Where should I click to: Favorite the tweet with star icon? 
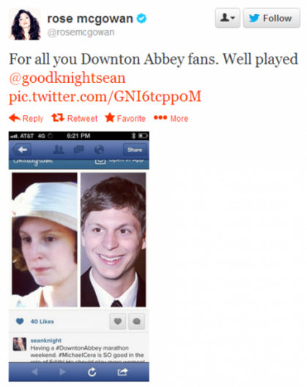coord(125,118)
